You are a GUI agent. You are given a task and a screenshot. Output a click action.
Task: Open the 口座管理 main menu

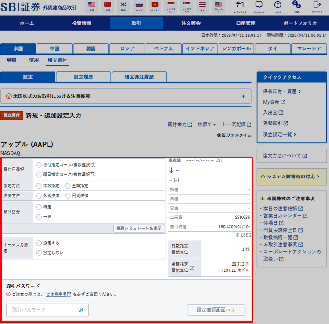[x=246, y=23]
